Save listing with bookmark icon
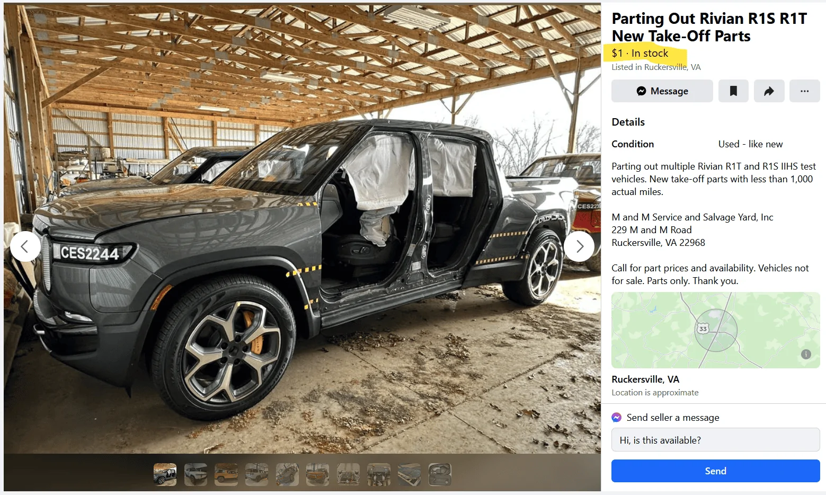 click(733, 91)
